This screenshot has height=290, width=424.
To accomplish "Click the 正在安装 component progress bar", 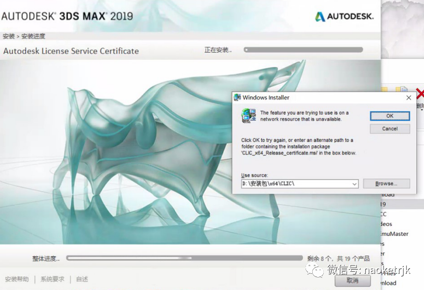I will coord(303,50).
